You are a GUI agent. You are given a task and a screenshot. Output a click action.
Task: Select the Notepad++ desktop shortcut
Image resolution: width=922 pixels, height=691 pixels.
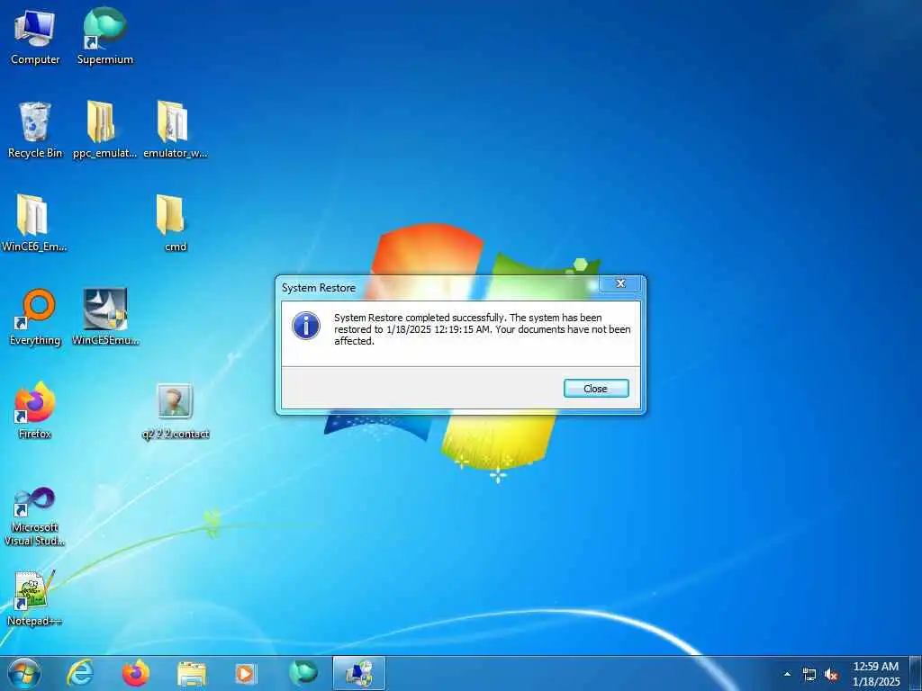point(35,598)
